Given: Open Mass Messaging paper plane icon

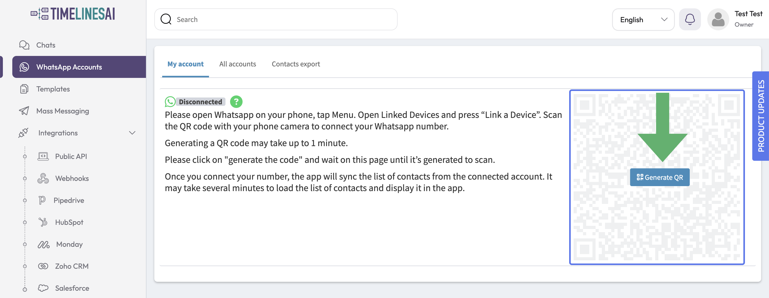Looking at the screenshot, I should (x=24, y=111).
